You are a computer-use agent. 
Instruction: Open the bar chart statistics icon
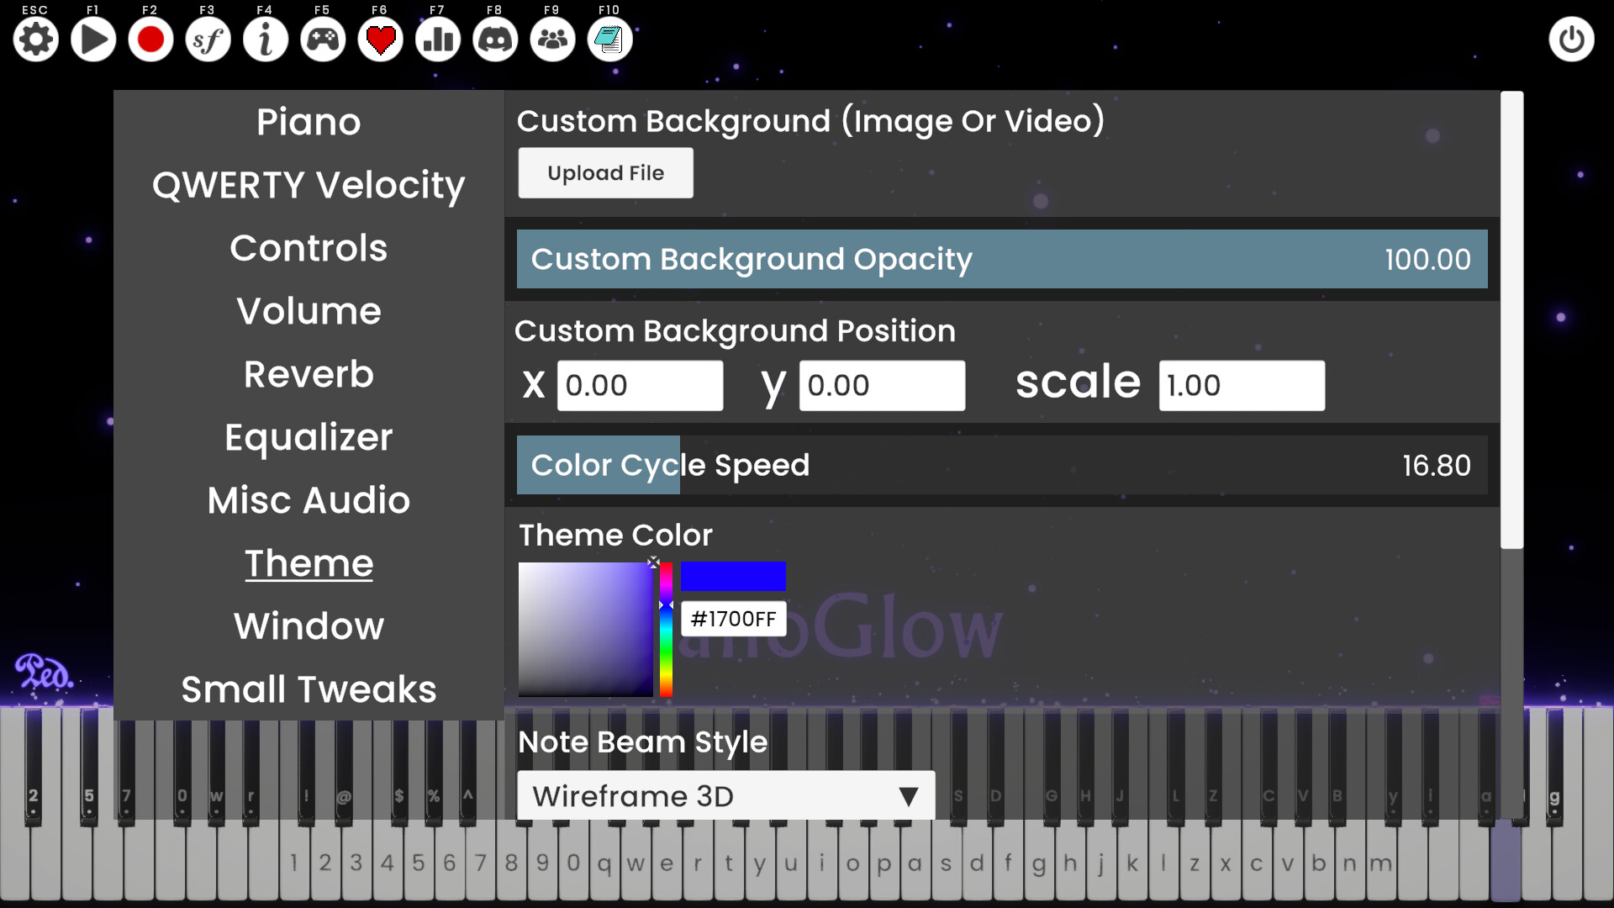point(438,40)
